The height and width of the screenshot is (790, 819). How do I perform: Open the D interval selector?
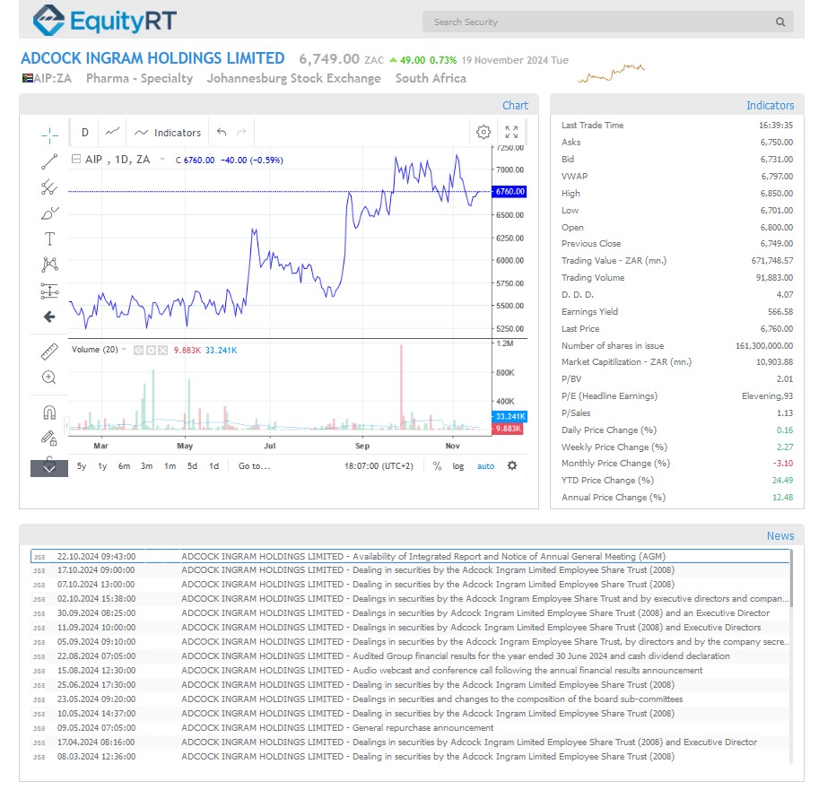(x=84, y=133)
